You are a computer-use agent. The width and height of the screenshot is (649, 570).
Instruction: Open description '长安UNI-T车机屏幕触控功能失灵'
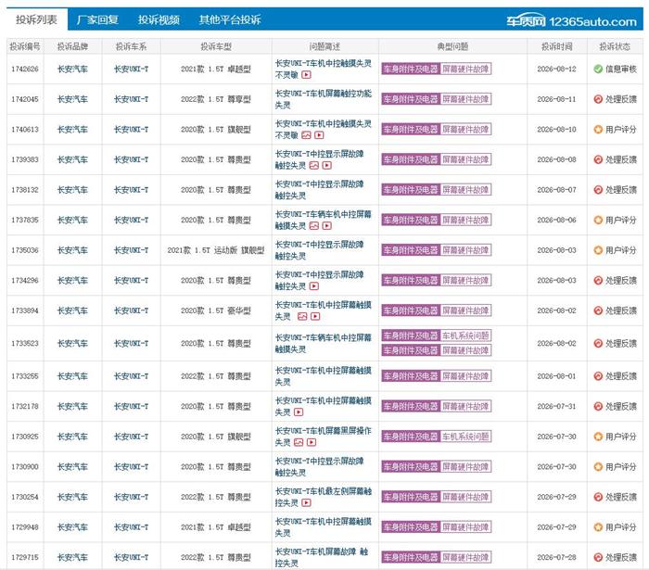tap(324, 99)
